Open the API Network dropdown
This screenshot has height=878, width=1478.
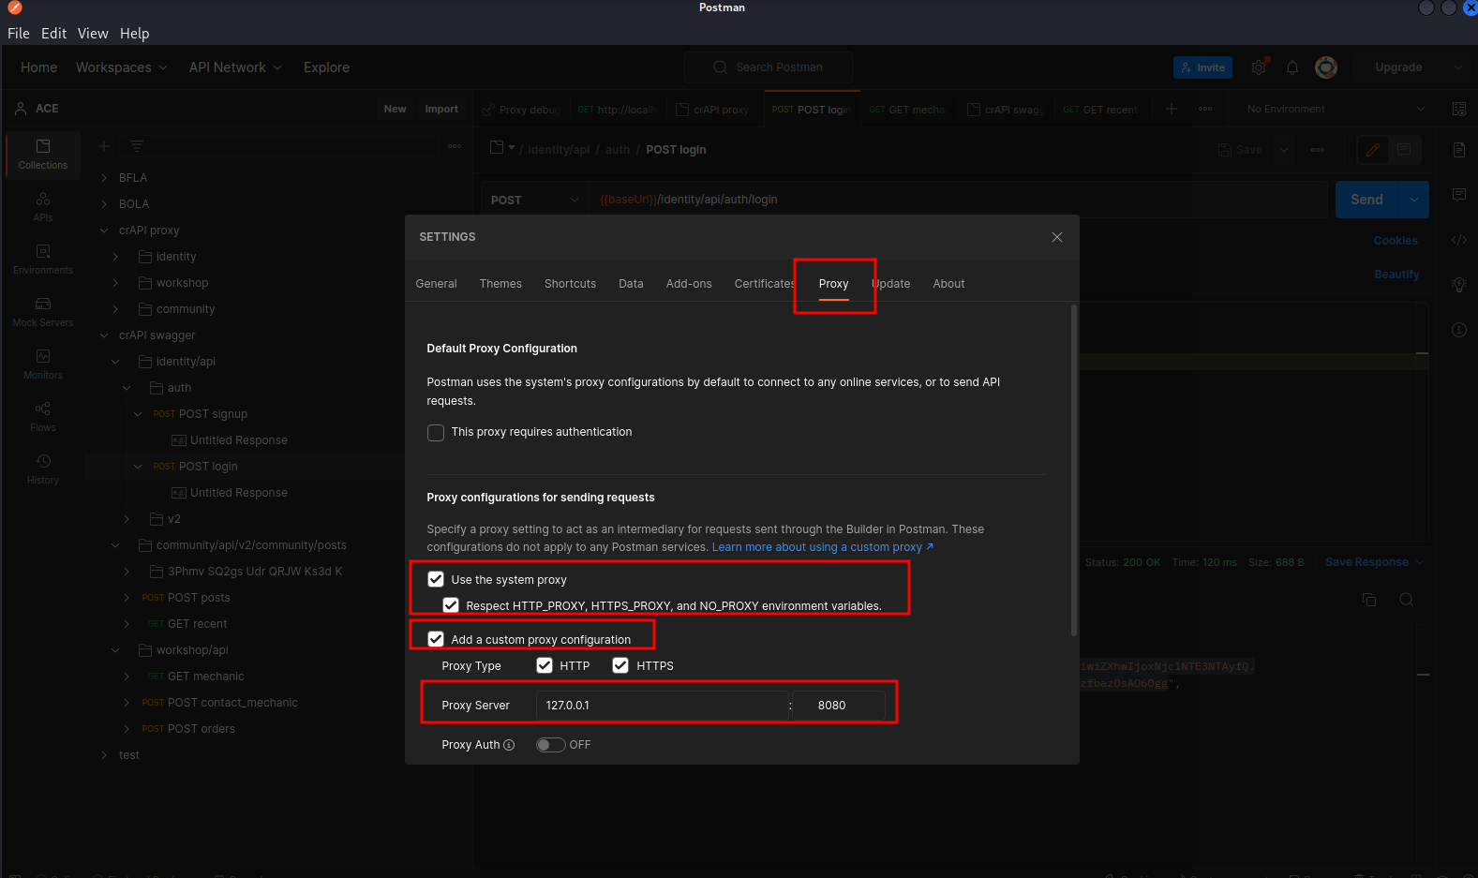click(235, 67)
